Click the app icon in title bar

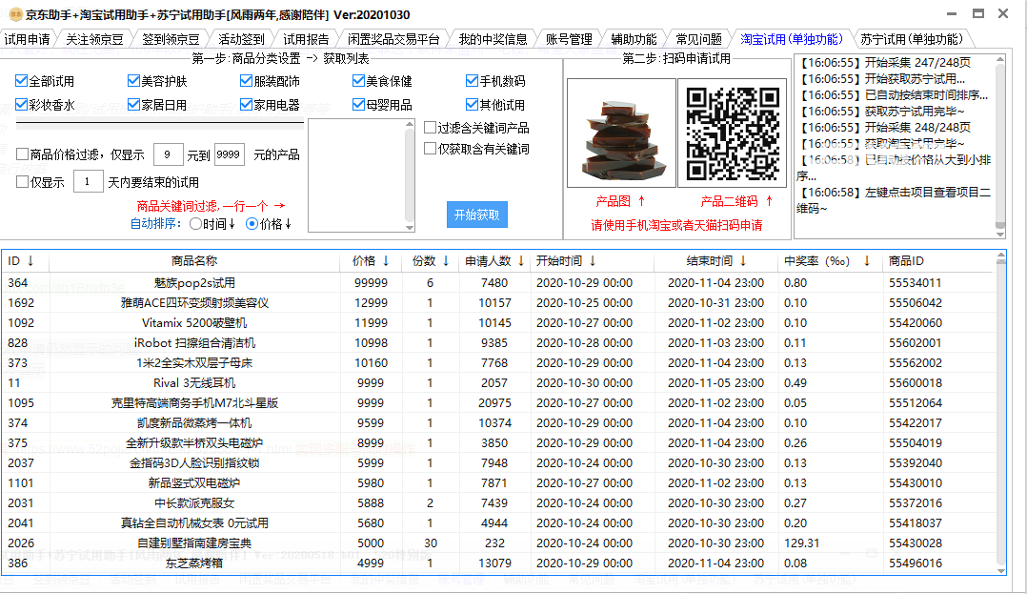coord(15,14)
